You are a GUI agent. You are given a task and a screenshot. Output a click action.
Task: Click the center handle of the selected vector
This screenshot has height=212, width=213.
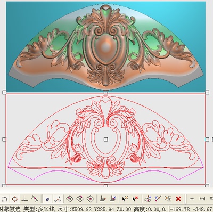coord(106,140)
